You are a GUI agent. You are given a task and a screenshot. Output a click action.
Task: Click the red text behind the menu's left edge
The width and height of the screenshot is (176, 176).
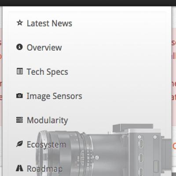tap(1, 70)
